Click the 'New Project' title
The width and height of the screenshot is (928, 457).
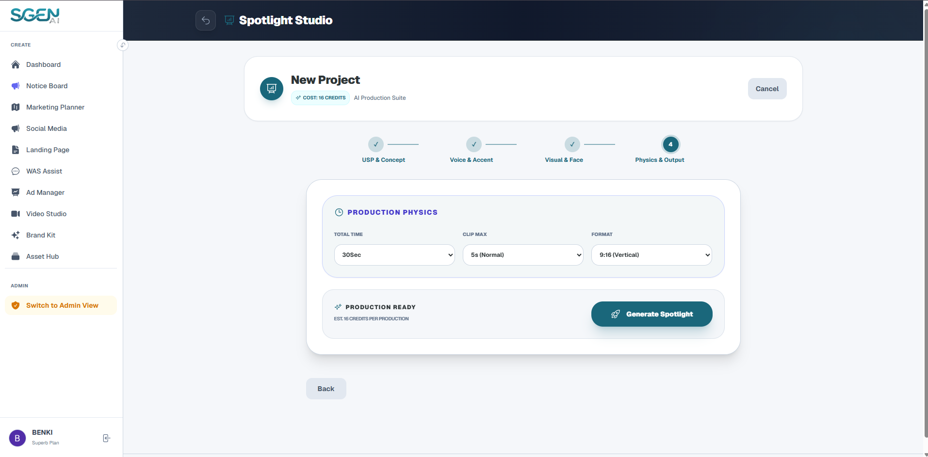(326, 80)
